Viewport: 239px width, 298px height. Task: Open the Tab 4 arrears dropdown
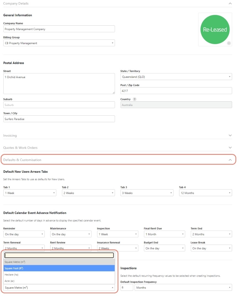[205, 193]
